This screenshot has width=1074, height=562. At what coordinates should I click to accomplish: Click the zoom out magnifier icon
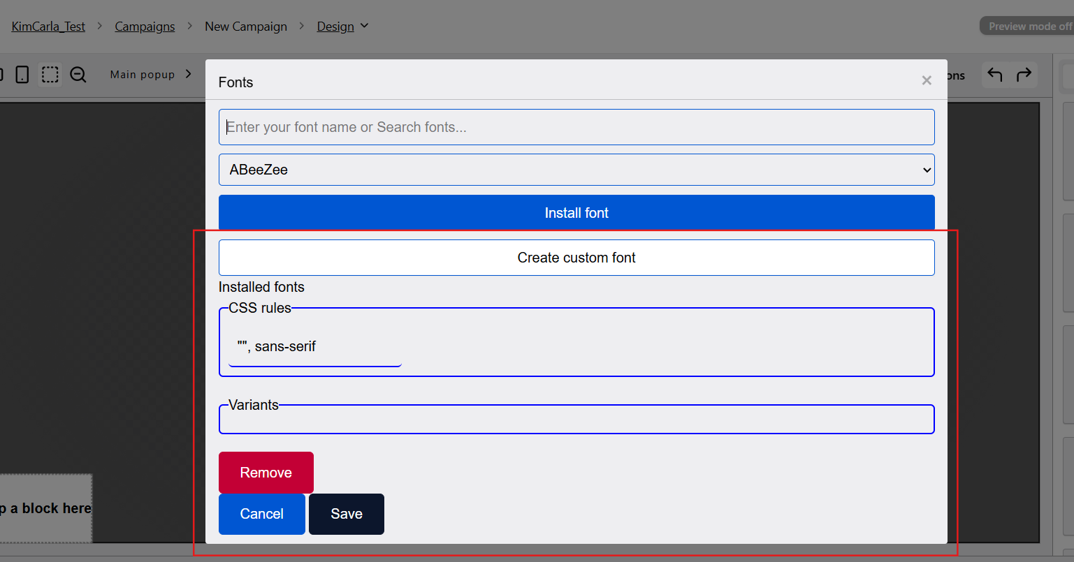(x=78, y=75)
